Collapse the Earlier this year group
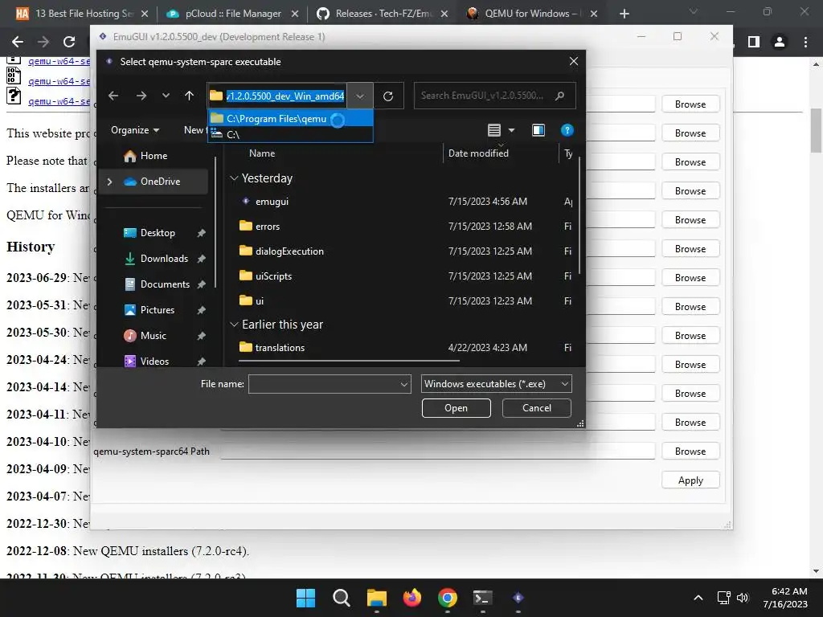Screen dimensions: 823x617 click(234, 325)
